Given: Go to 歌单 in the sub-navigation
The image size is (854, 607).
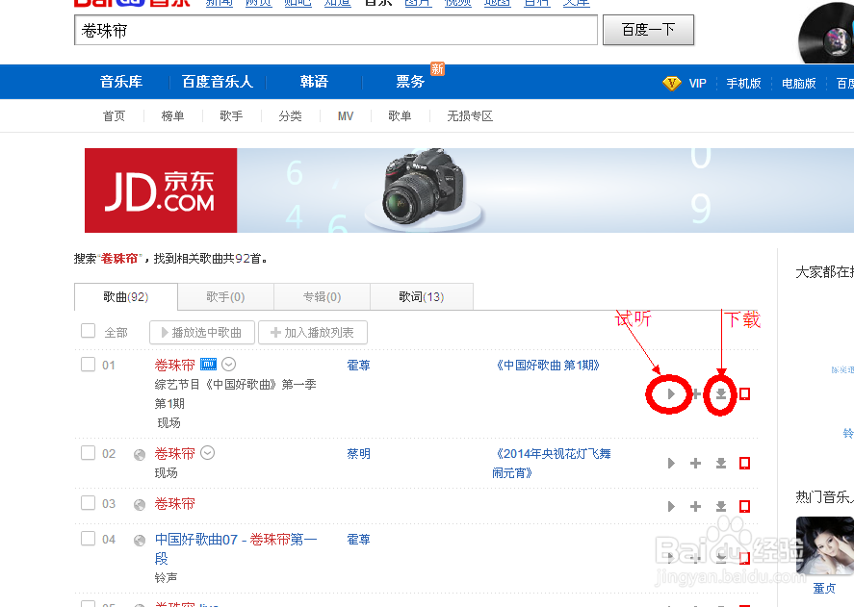Looking at the screenshot, I should [400, 116].
